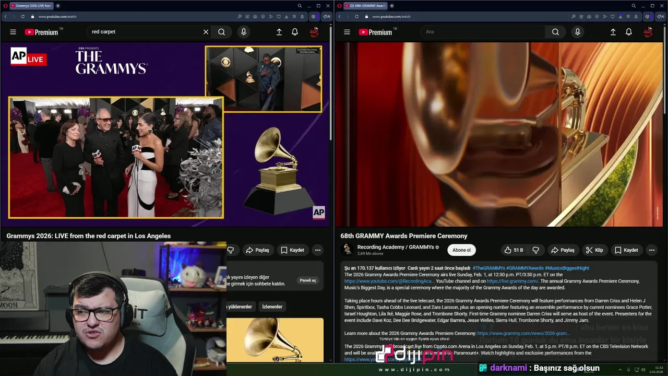
Task: Click the search magnifier button in the left window
Action: (222, 32)
